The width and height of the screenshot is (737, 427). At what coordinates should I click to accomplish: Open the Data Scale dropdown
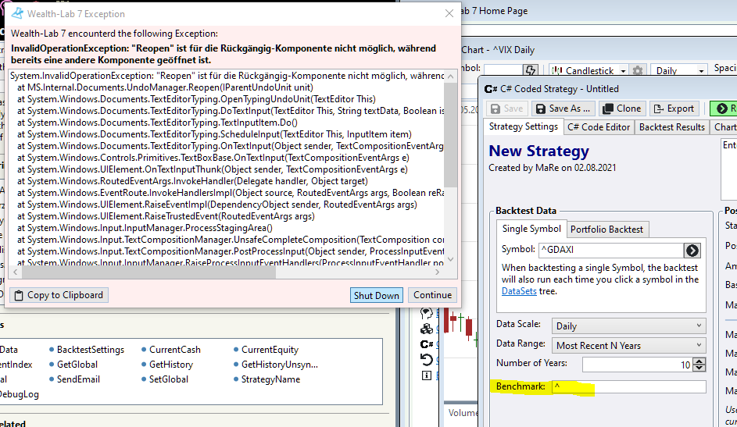tap(628, 326)
